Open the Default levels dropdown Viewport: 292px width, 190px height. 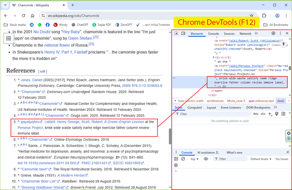pyautogui.click(x=261, y=159)
